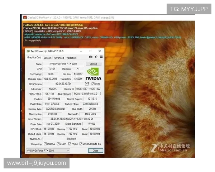
Task: Click the FurMark window title icon
Action: tap(25, 17)
